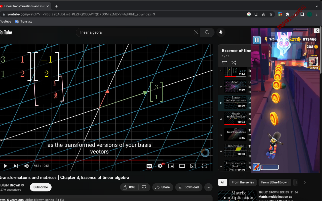
Task: Bookmark this page star icon
Action: coord(271,14)
